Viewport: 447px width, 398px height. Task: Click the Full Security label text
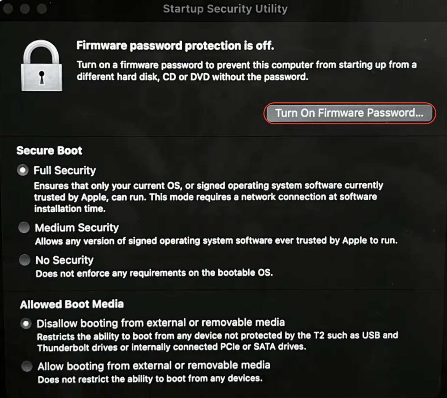pyautogui.click(x=64, y=170)
